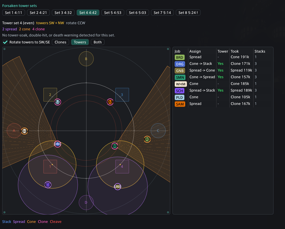Click the square waymarker 4
285x229 pixels.
pos(122,166)
